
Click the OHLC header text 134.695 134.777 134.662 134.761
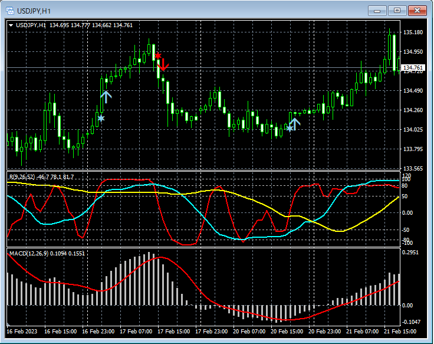(x=91, y=25)
